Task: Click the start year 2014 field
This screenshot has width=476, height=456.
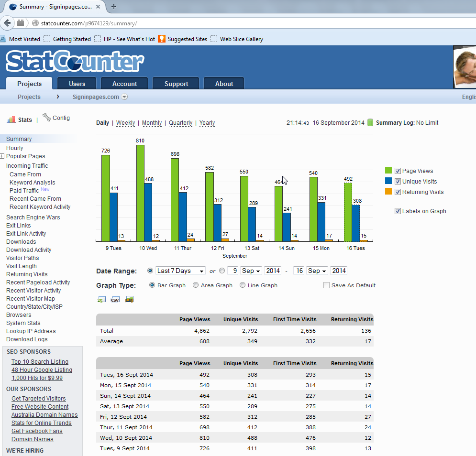Action: click(x=273, y=271)
